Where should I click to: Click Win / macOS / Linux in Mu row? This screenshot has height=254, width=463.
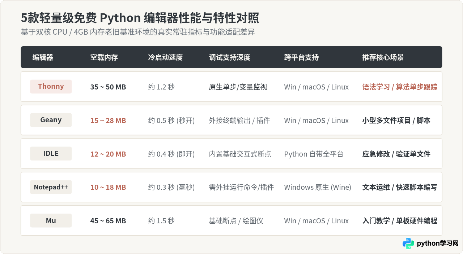click(x=317, y=221)
